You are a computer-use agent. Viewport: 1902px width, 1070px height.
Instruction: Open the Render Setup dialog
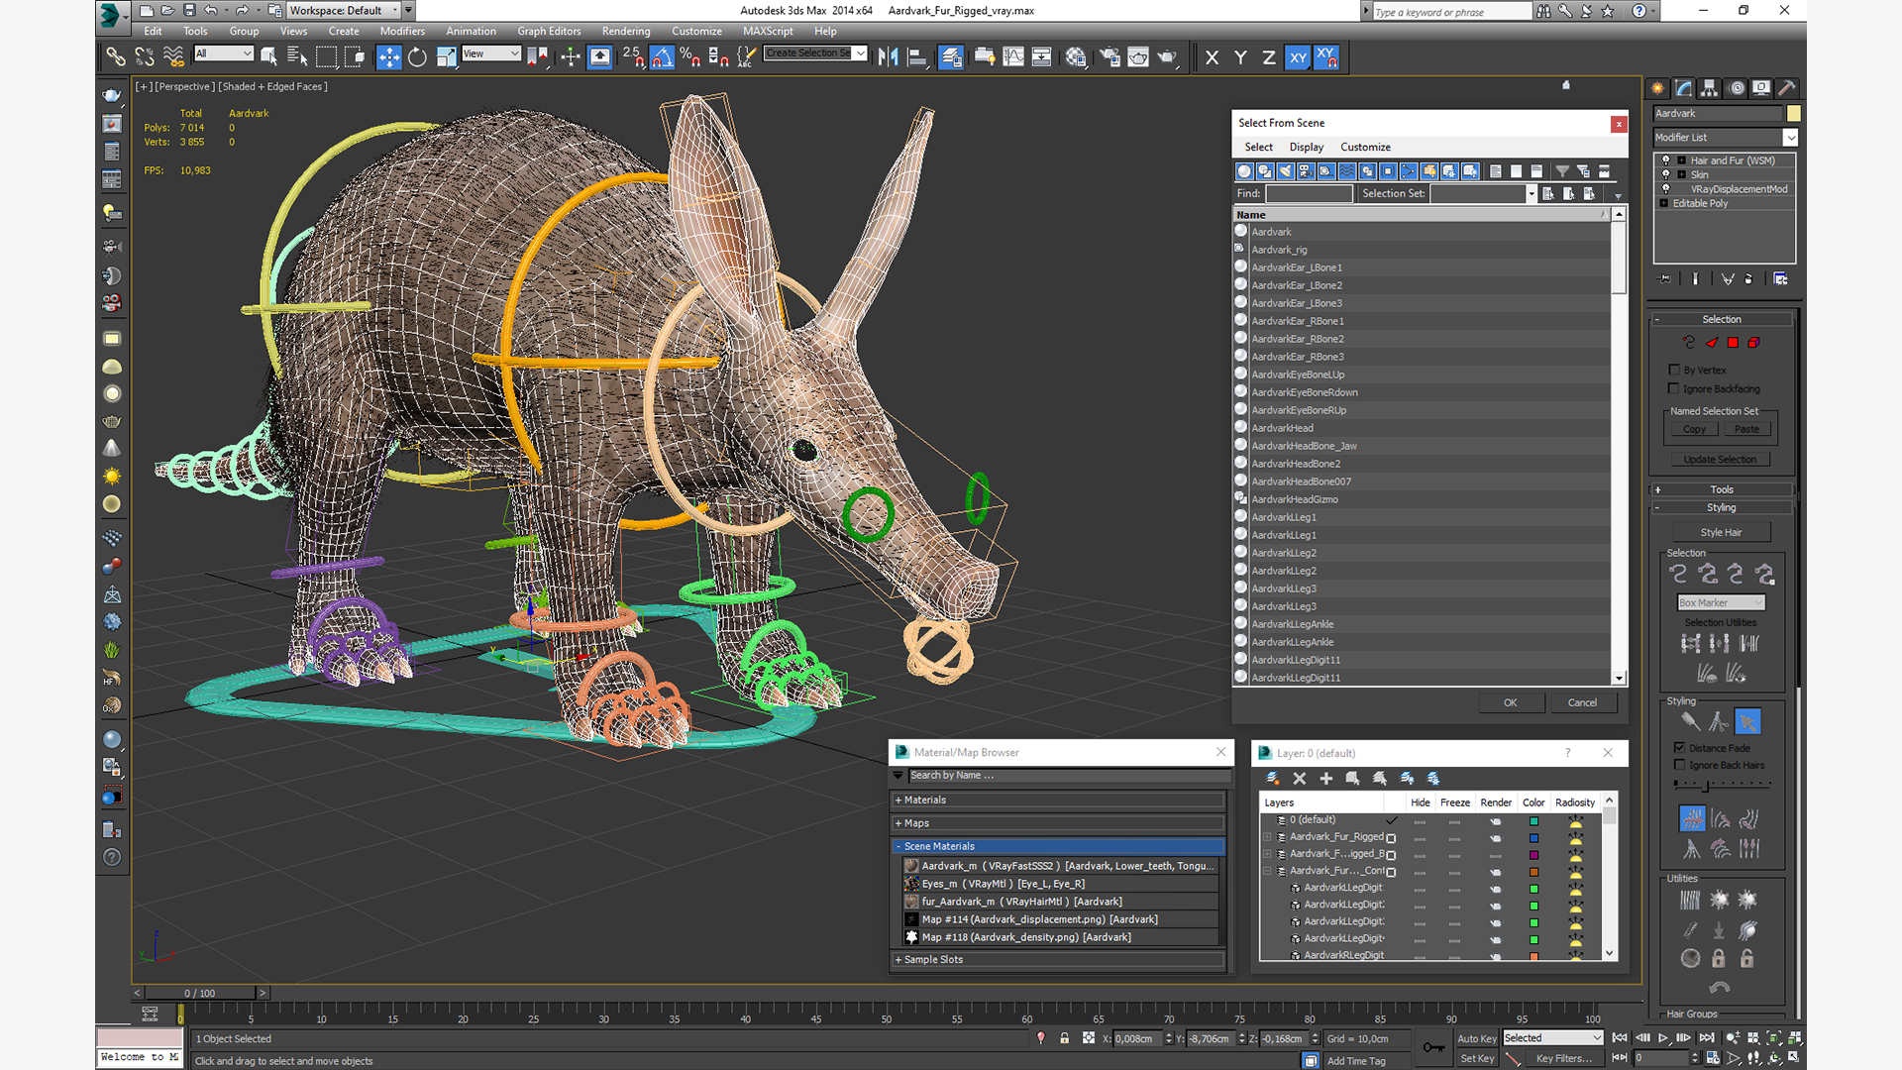[x=1109, y=56]
